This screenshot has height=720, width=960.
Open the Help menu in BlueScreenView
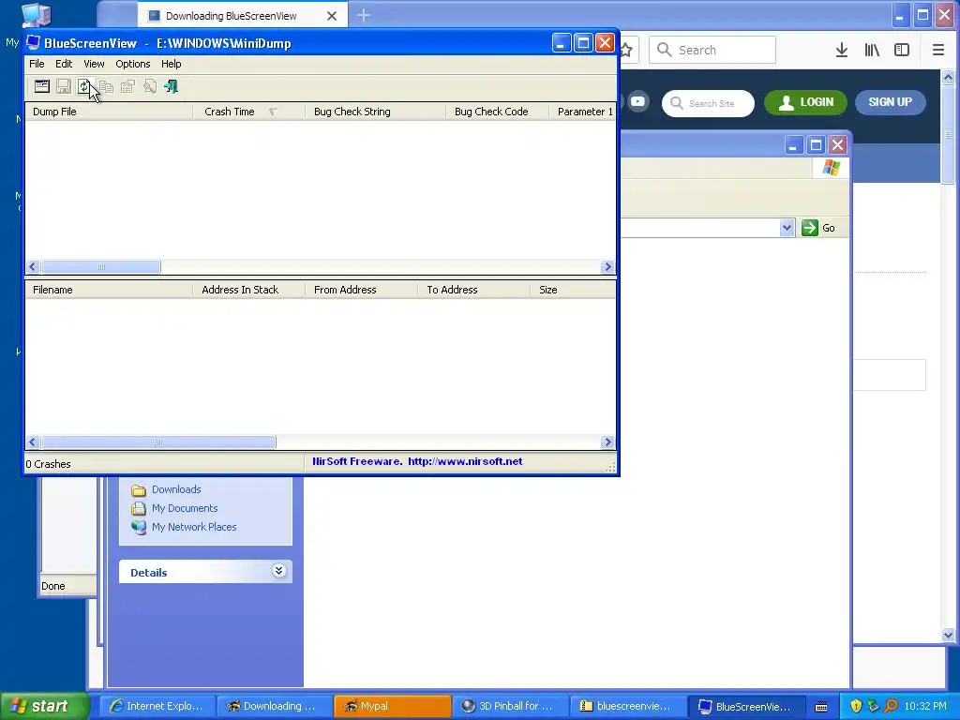171,64
